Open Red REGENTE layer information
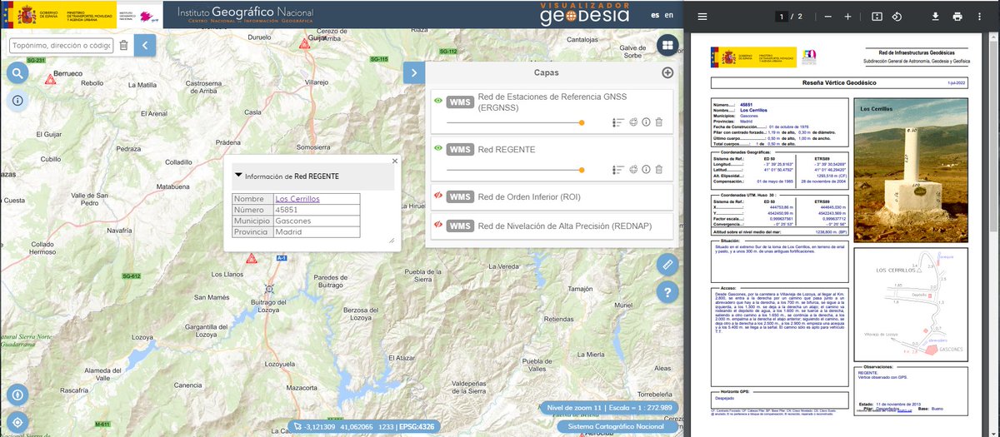Screen dimensions: 1000x437 pos(645,170)
